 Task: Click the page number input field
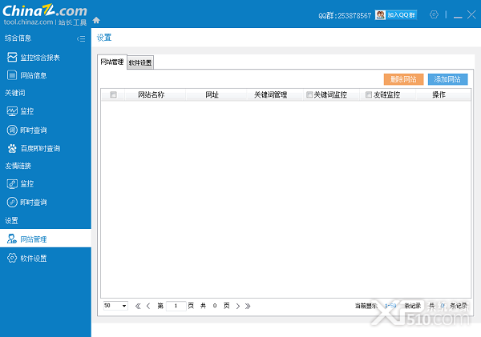[x=176, y=306]
